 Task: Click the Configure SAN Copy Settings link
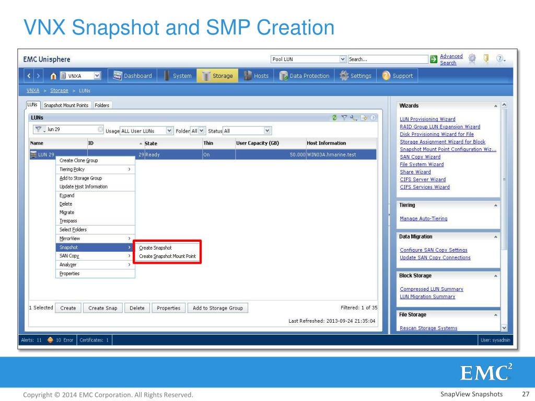pos(434,250)
